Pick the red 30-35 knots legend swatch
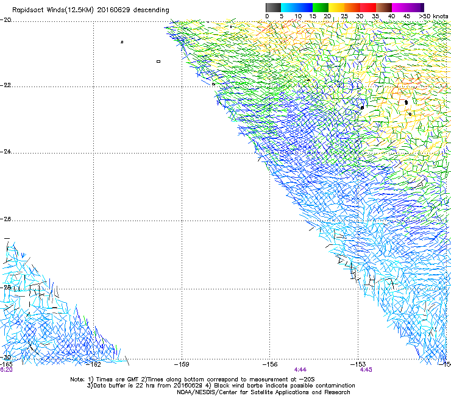451x396 pixels. click(x=368, y=7)
